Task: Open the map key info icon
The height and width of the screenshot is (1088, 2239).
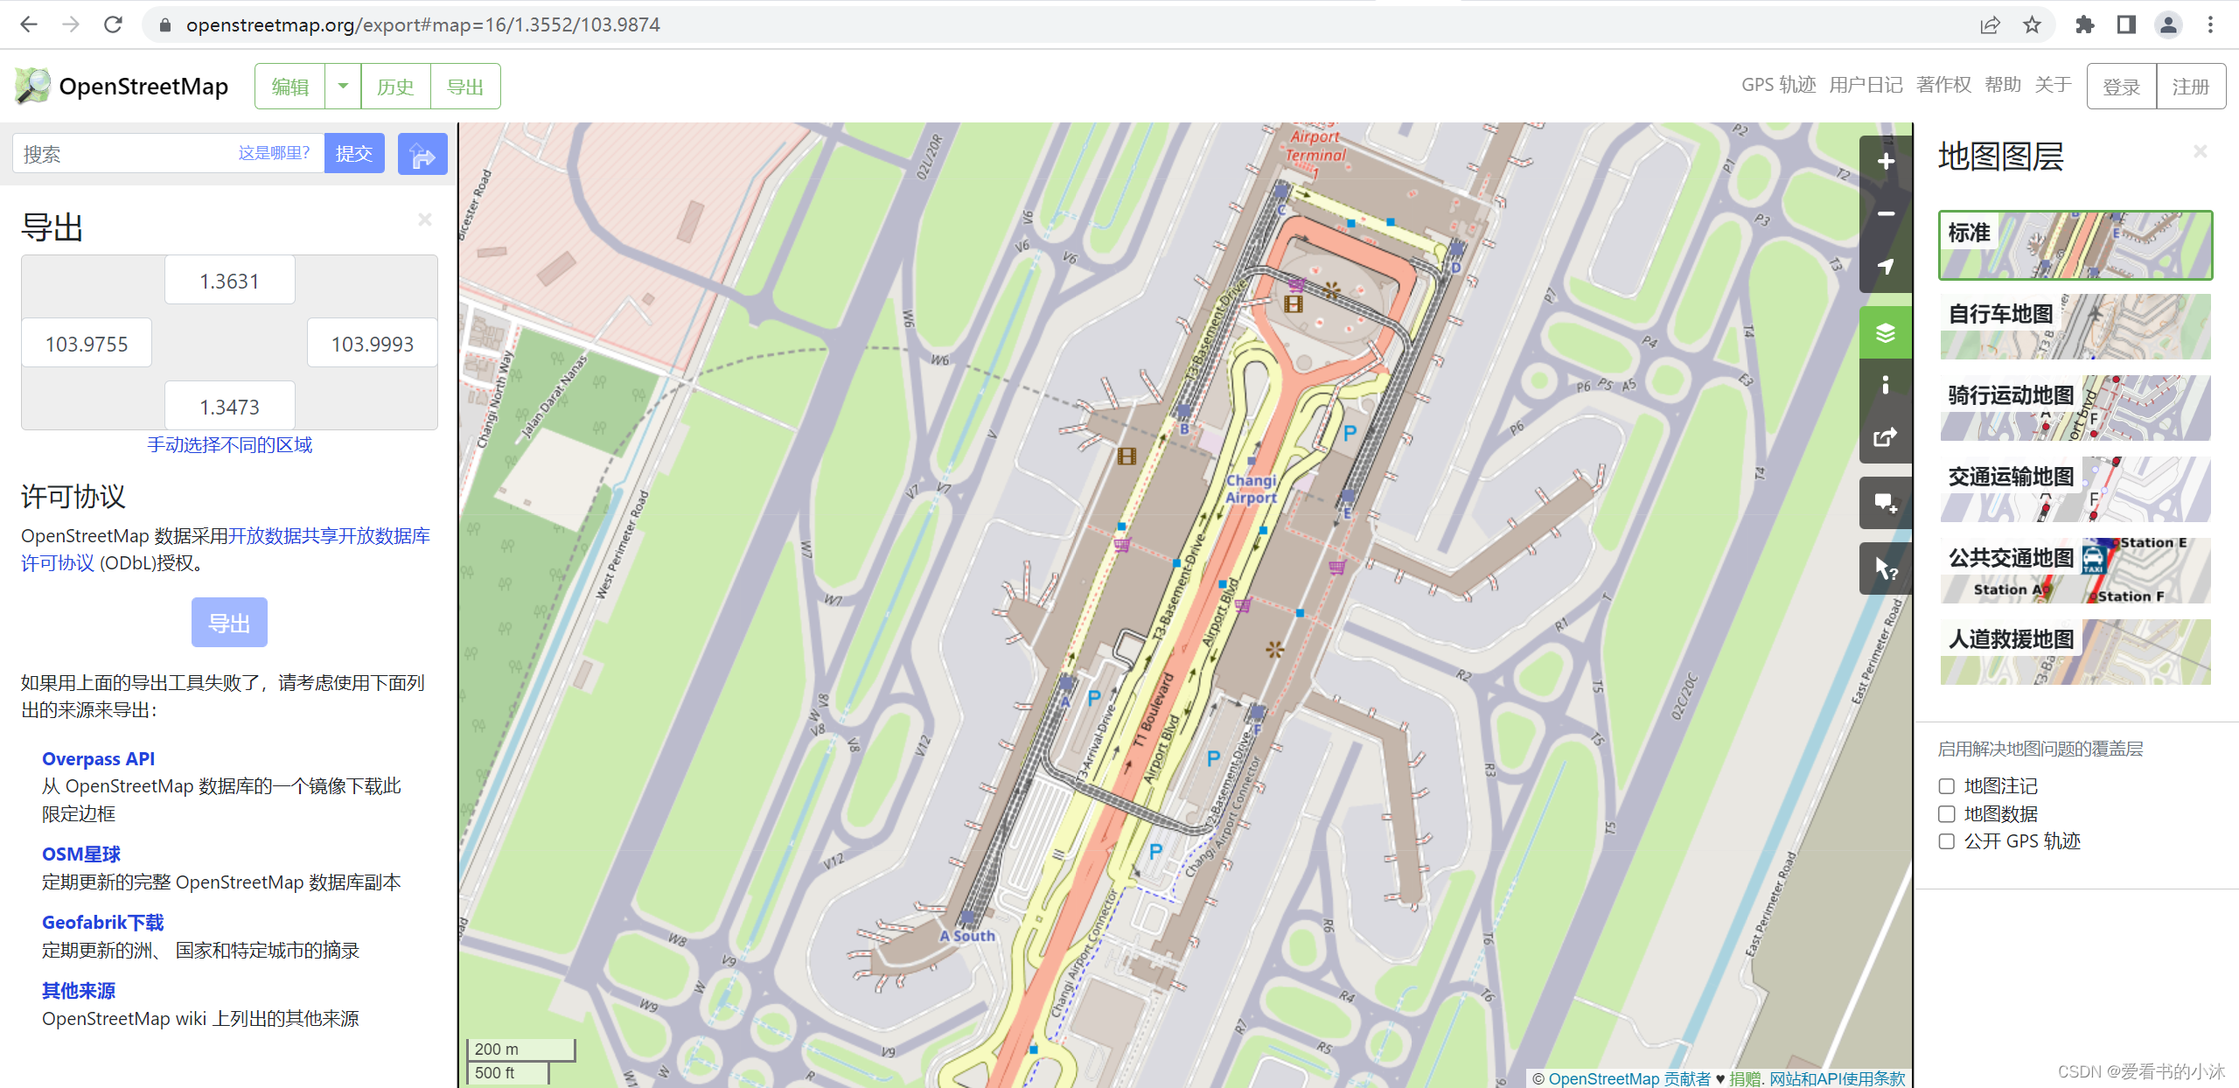Action: click(x=1886, y=385)
